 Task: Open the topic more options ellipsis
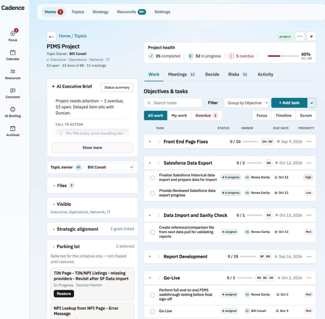[x=300, y=36]
